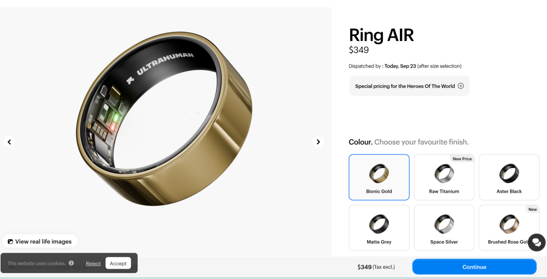547x279 pixels.
Task: Open the chat support bubble
Action: tap(537, 242)
